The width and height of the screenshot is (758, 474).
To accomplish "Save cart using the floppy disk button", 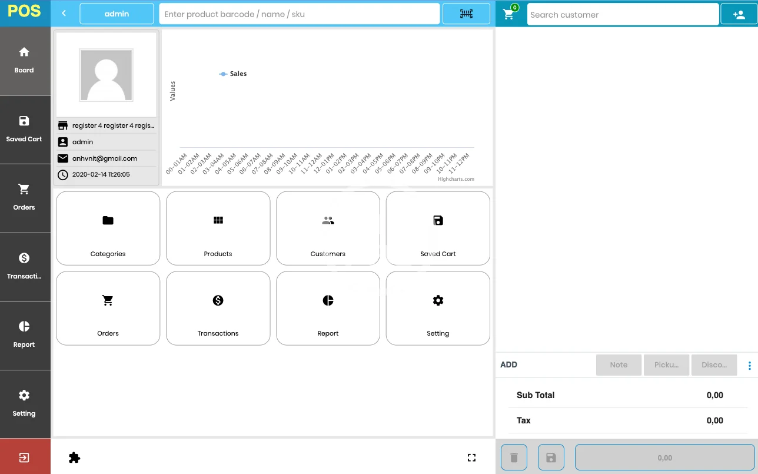I will tap(551, 458).
